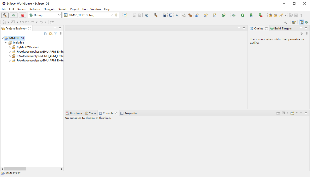Switch to the Build Targets tab
Viewport: 310px width, 177px height.
281,29
